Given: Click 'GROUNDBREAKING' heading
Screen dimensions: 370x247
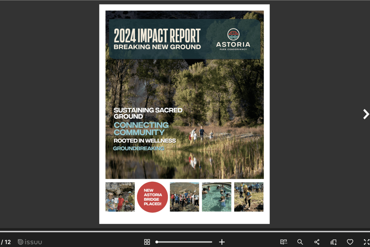Looking at the screenshot, I should pos(138,149).
